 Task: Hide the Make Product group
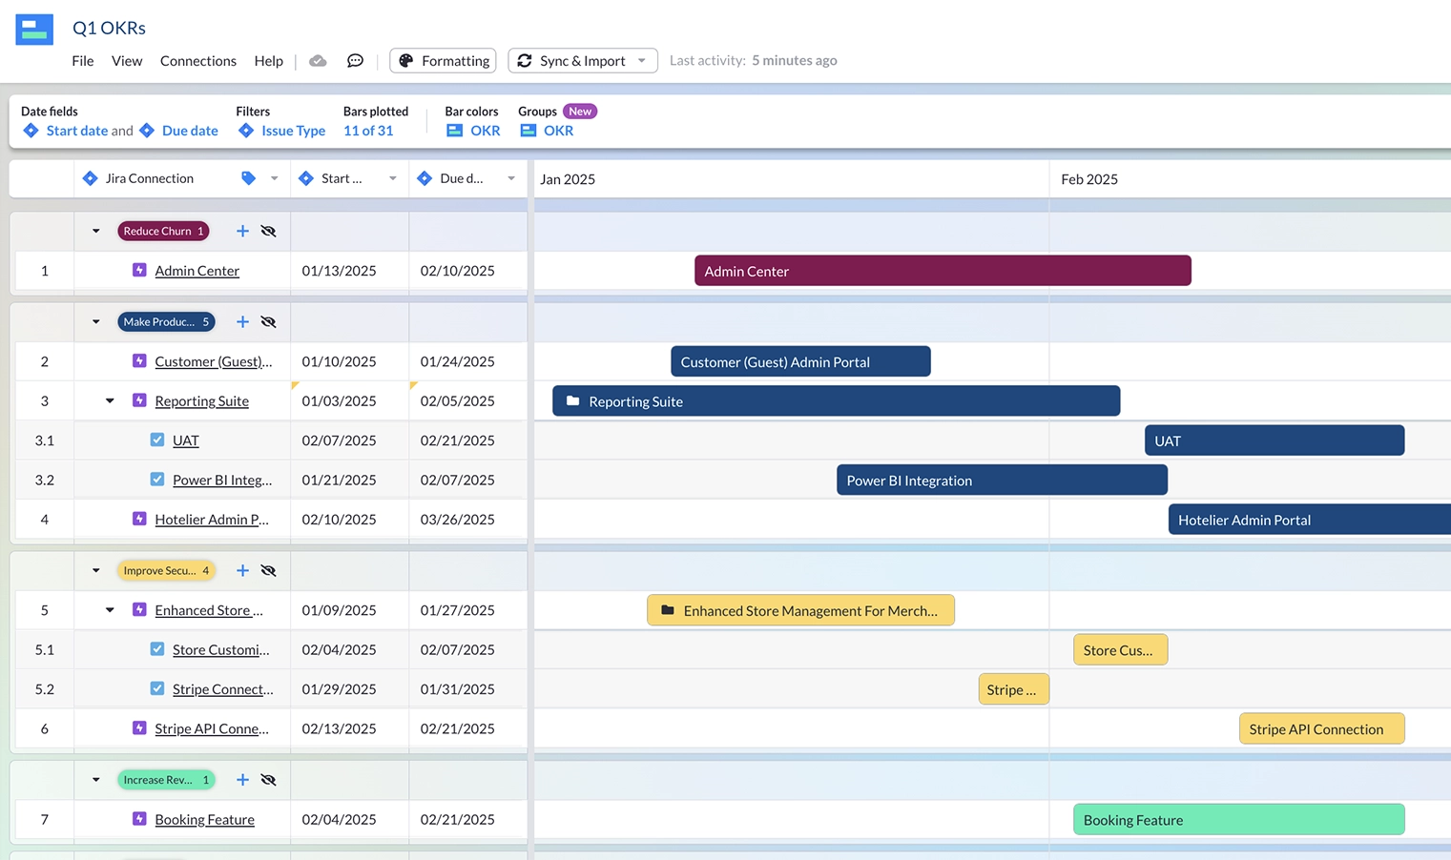(268, 322)
